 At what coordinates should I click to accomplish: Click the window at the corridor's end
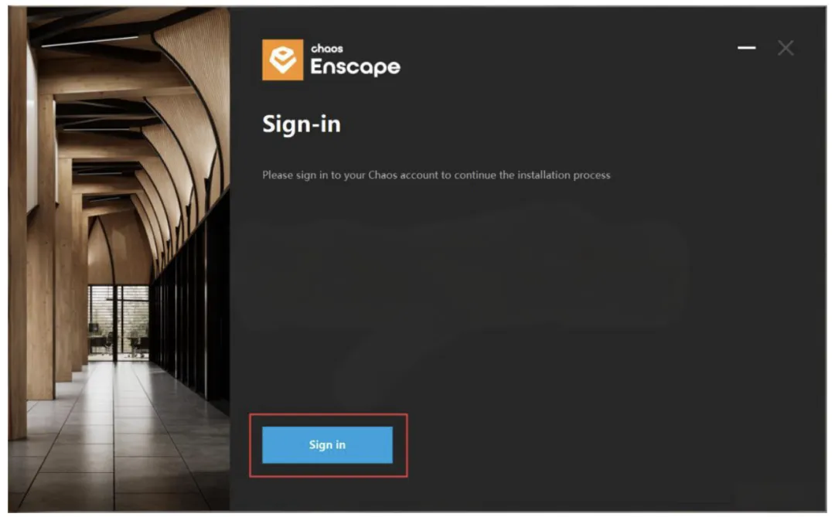click(x=118, y=322)
